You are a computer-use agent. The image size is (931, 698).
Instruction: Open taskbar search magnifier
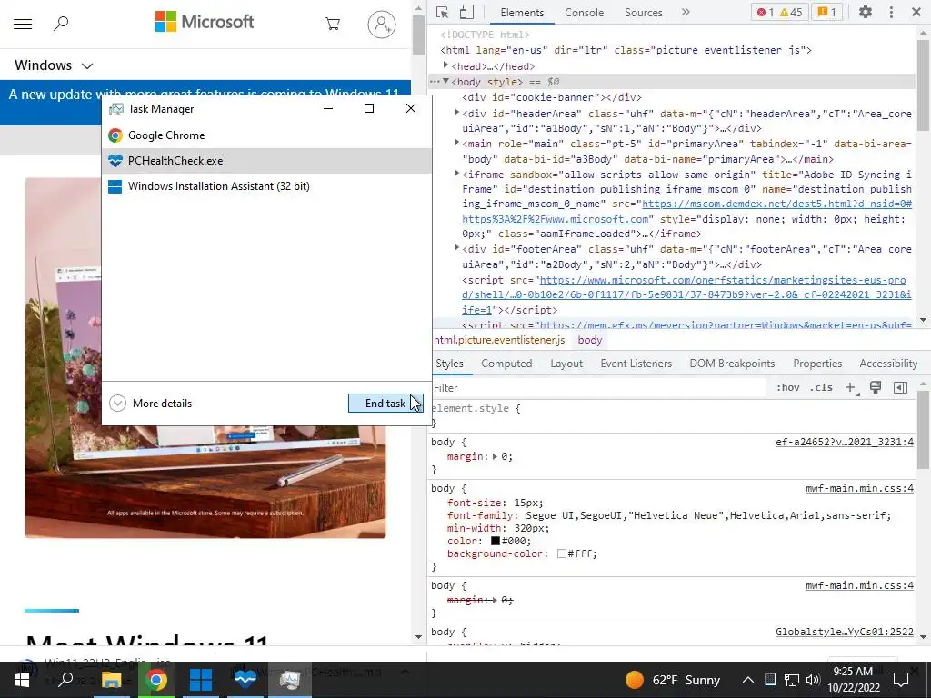pyautogui.click(x=65, y=680)
